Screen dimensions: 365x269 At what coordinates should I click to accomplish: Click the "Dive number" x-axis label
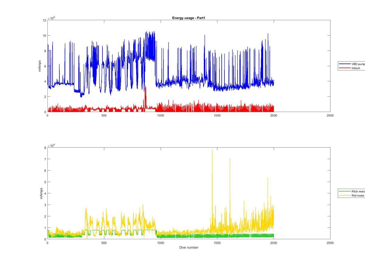point(189,247)
